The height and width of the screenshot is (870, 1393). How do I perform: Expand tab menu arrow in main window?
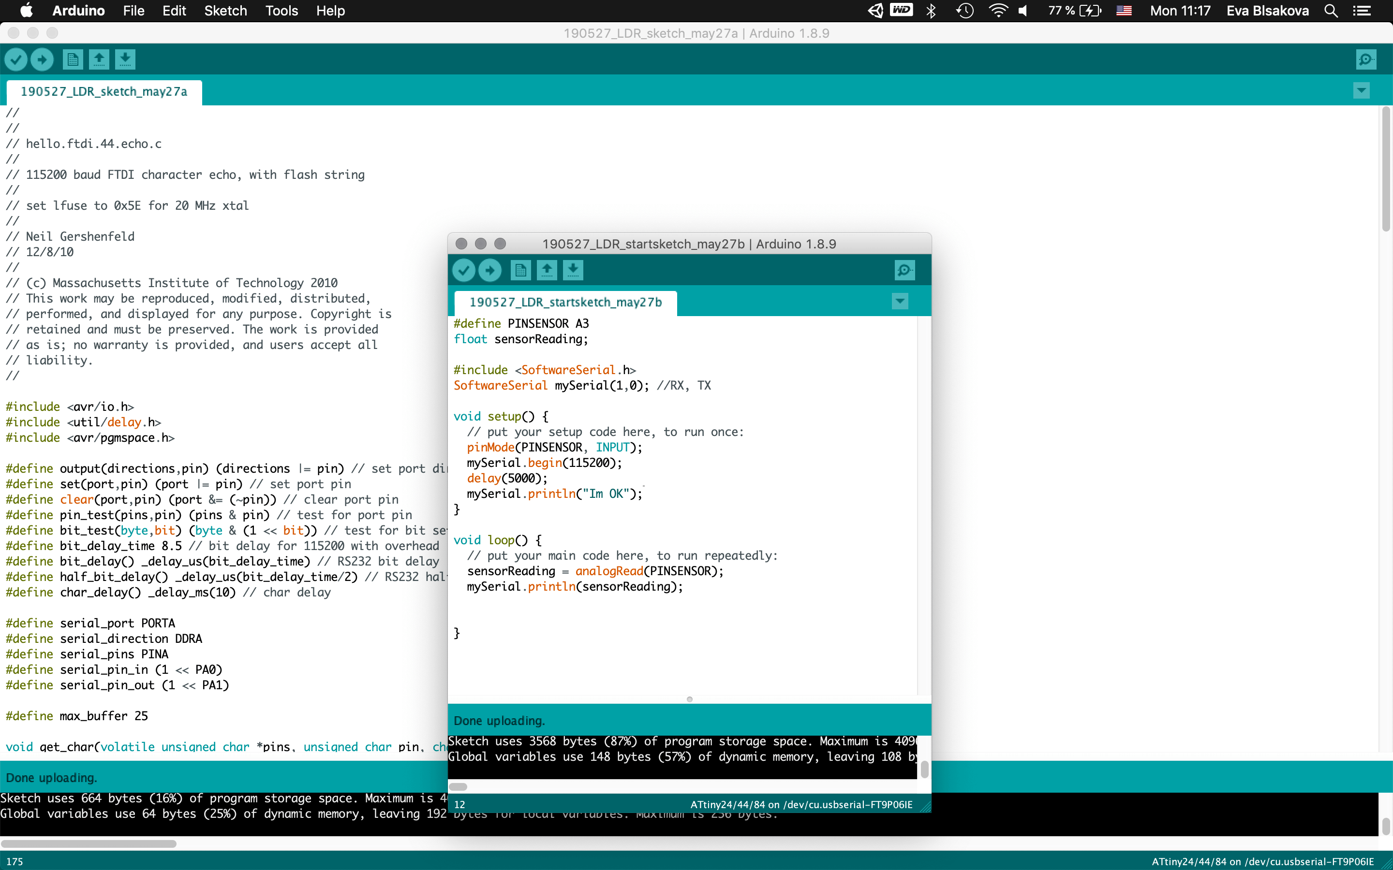pos(1362,91)
